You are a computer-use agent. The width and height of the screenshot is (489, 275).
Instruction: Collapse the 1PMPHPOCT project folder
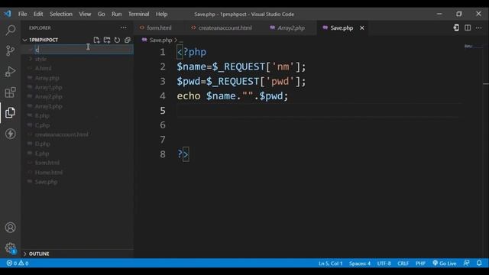[44, 40]
